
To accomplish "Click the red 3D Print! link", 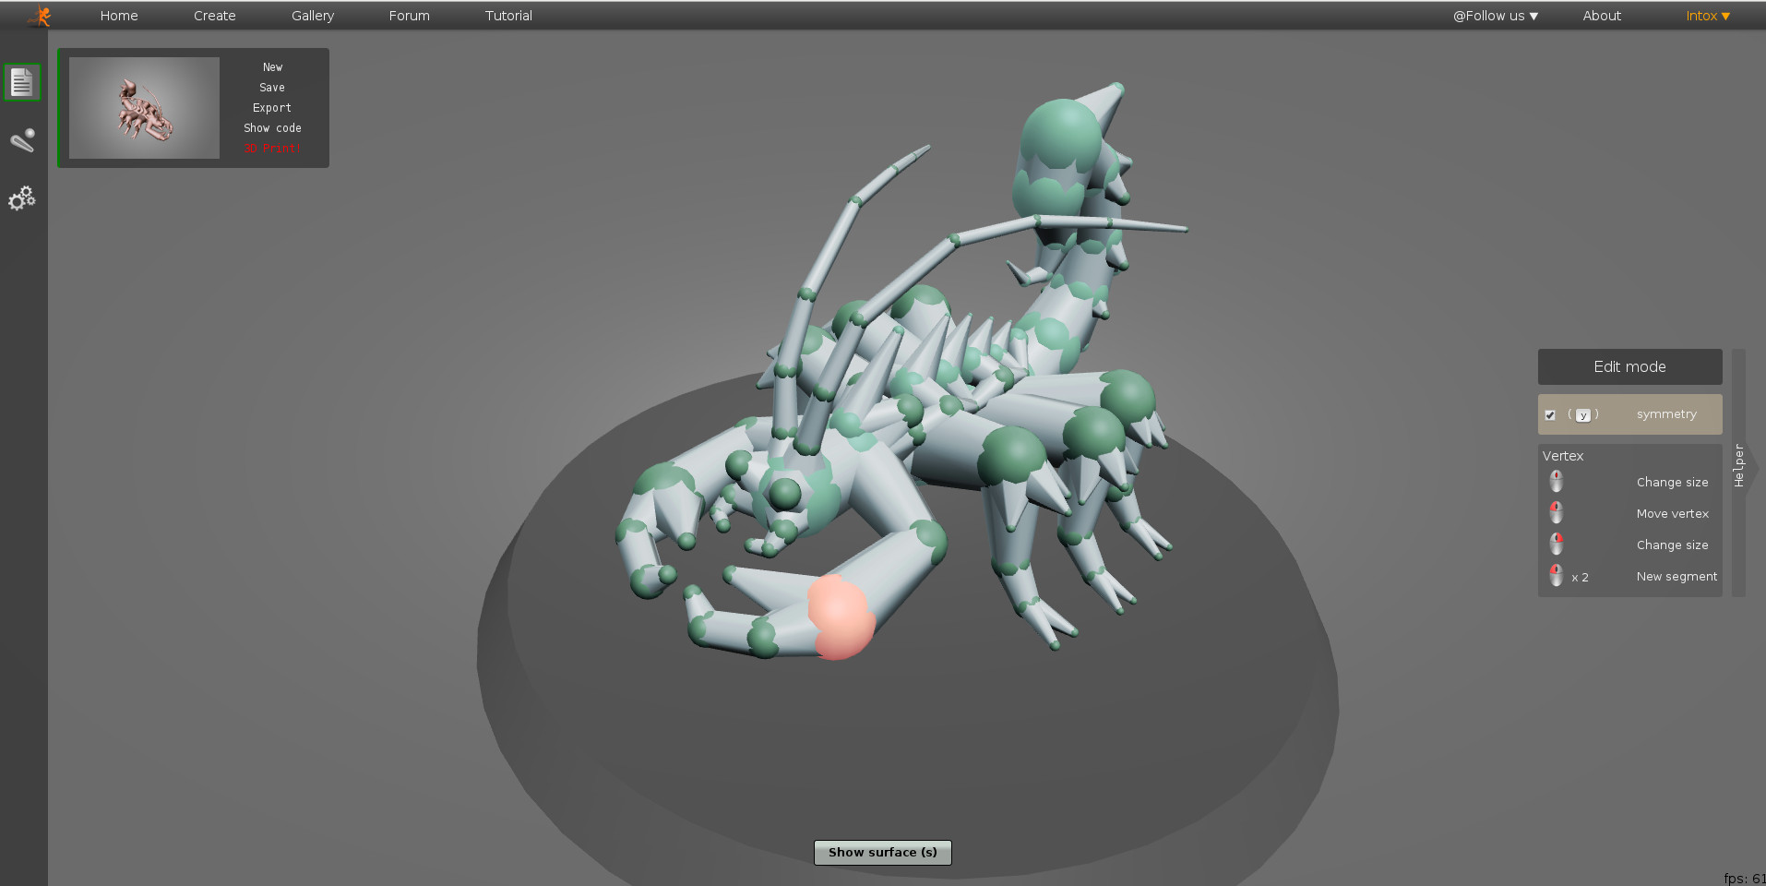I will (271, 149).
